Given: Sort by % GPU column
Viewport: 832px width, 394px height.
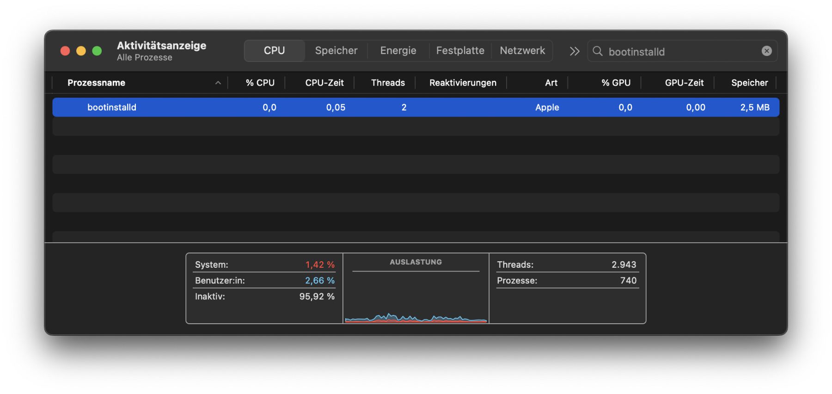Looking at the screenshot, I should tap(615, 83).
